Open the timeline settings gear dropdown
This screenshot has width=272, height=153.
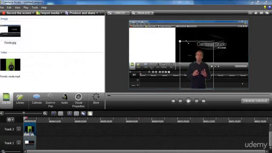(x=10, y=120)
